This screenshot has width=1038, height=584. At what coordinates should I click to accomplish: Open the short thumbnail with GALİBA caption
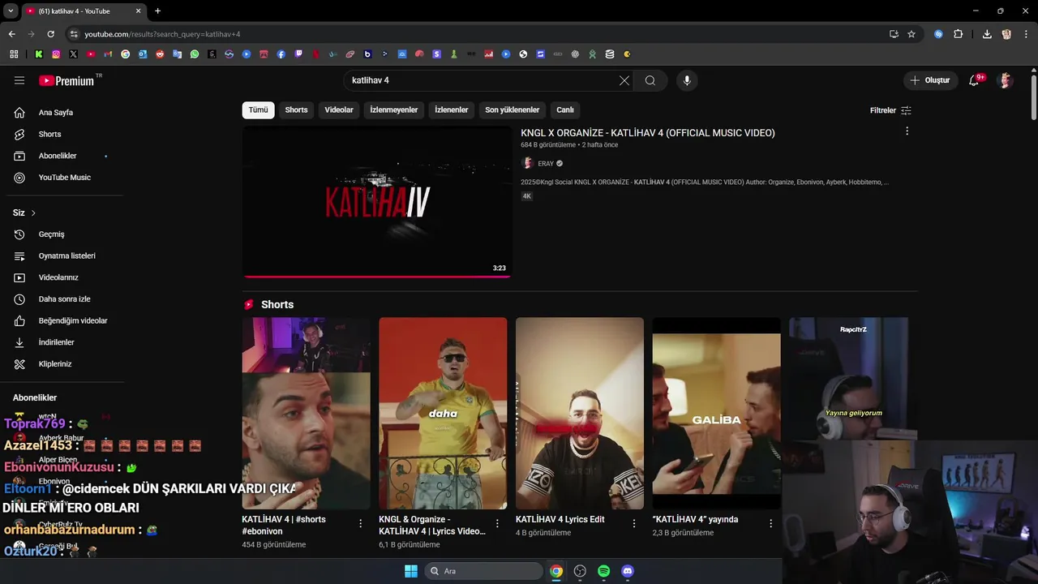click(x=717, y=413)
